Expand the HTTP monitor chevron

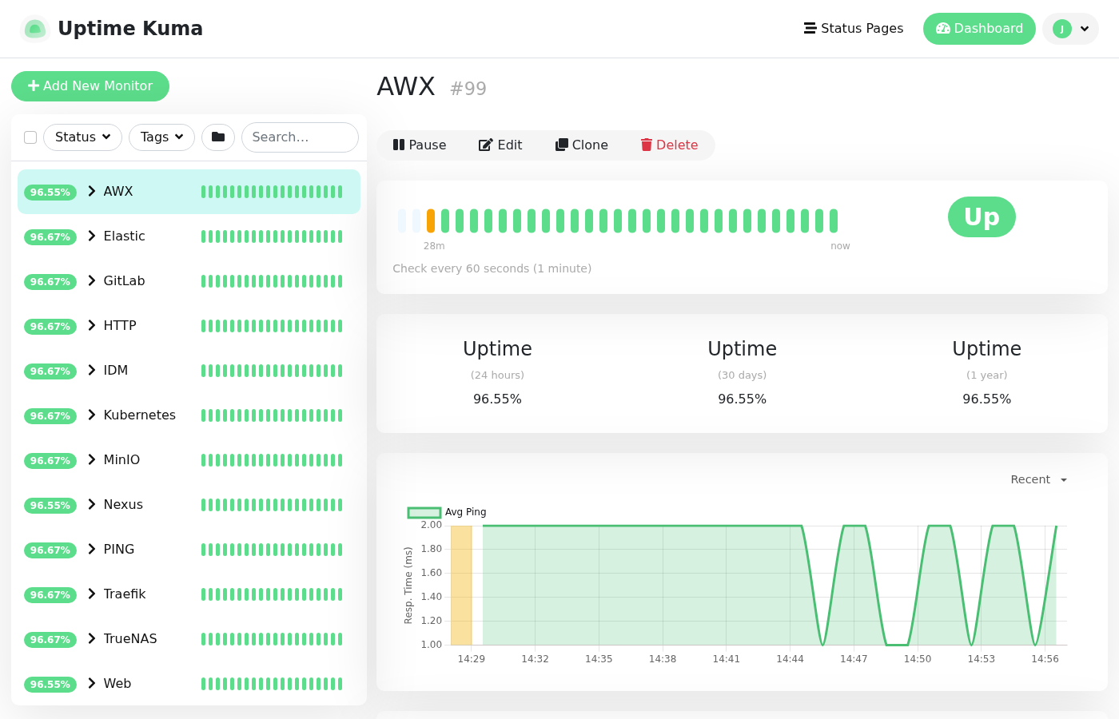[92, 326]
